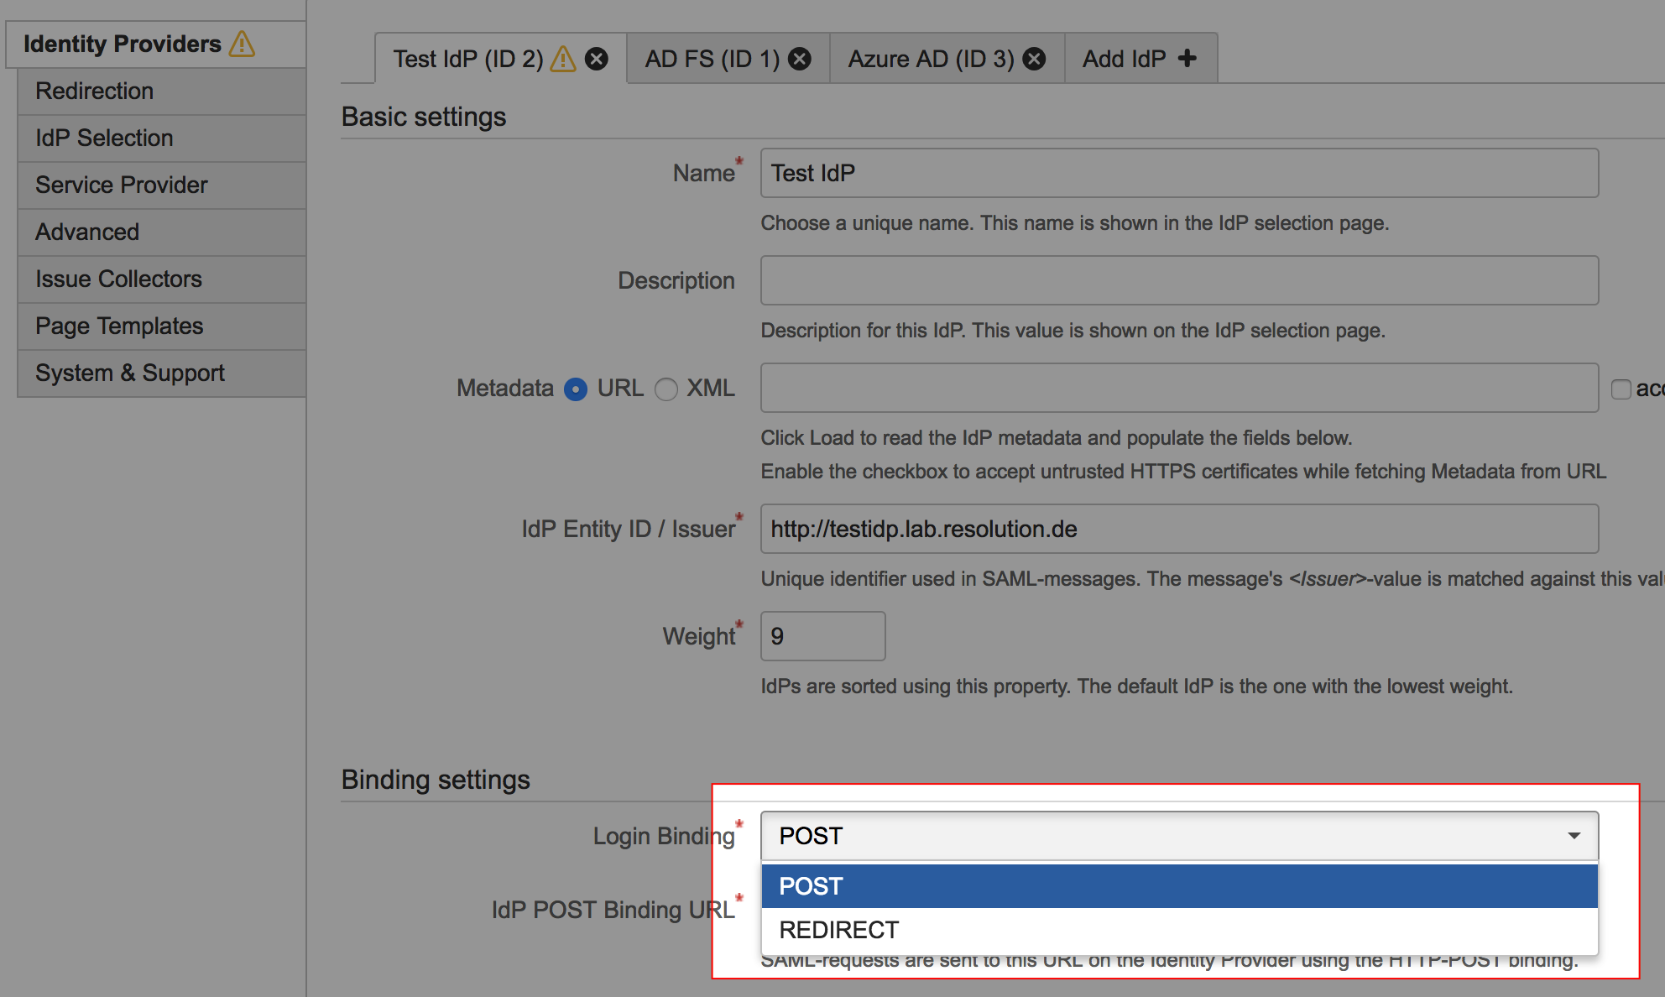Open Service Provider settings
This screenshot has height=997, width=1665.
click(x=122, y=185)
